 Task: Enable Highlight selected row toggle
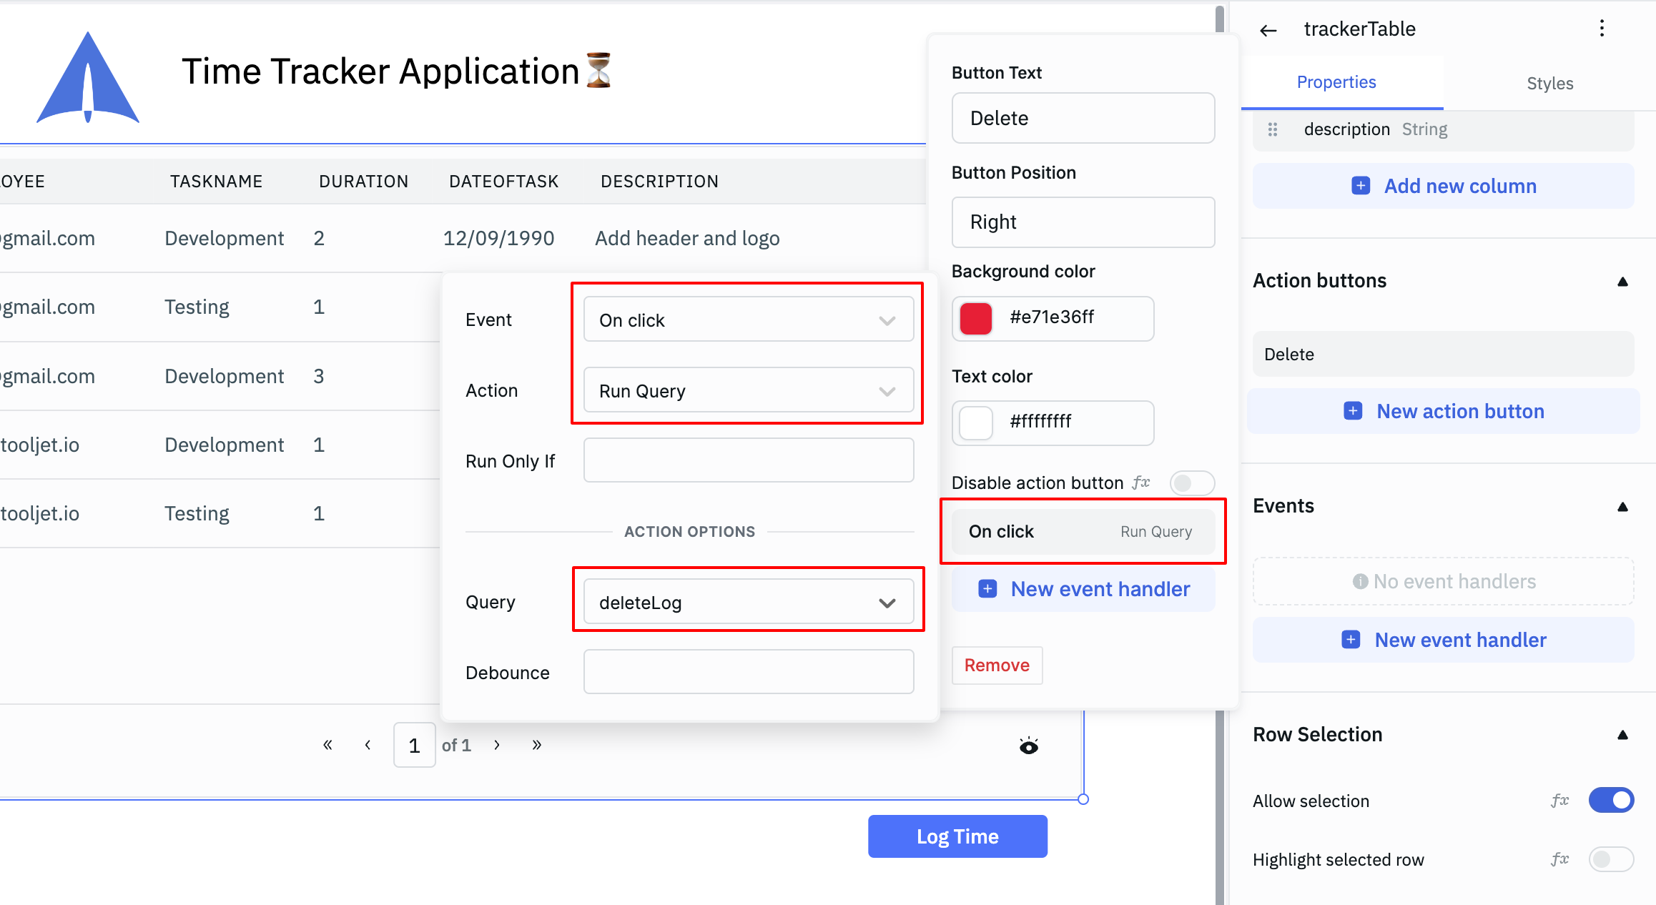1611,859
